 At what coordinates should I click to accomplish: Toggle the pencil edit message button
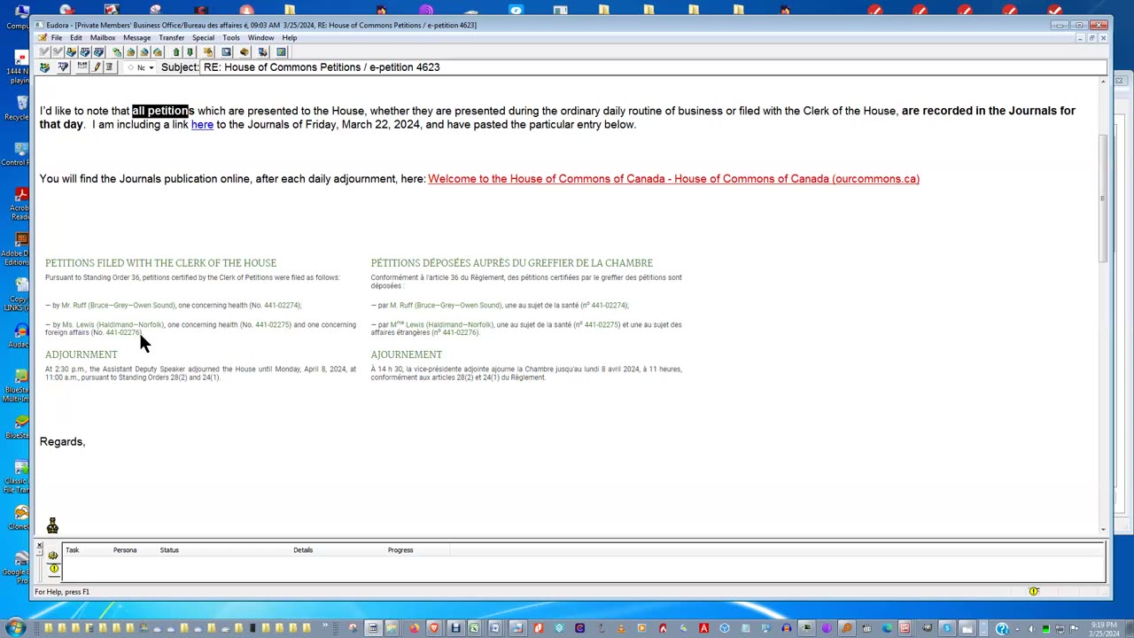click(97, 66)
